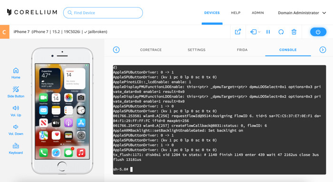Pause the virtual device

tap(268, 32)
